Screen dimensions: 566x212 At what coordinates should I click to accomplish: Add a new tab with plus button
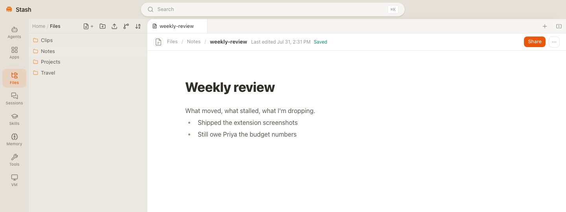[545, 26]
